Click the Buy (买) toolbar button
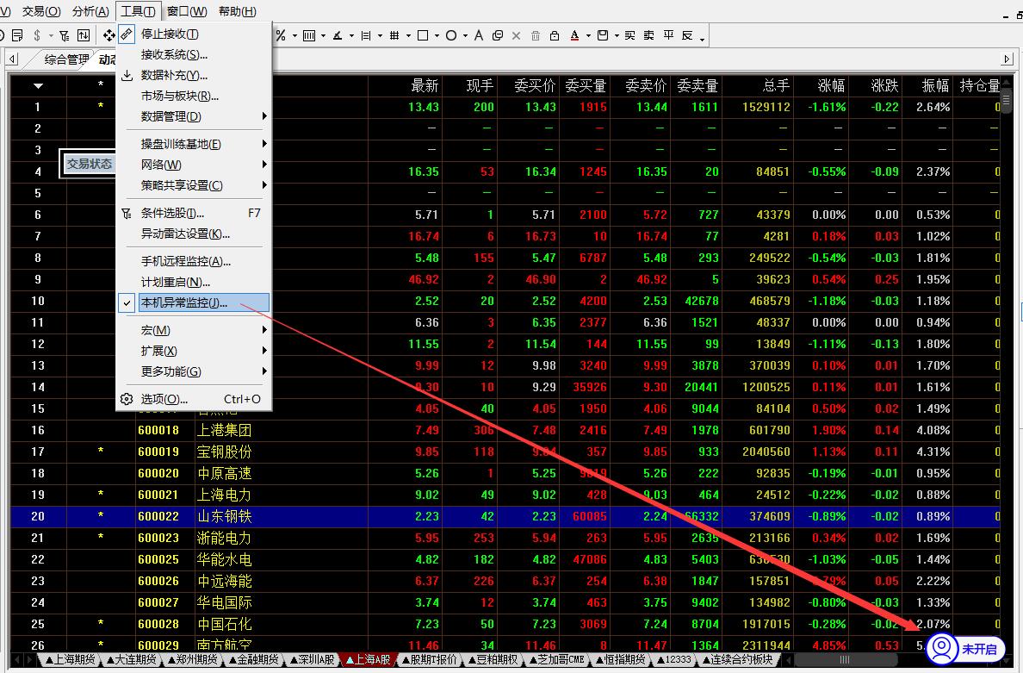This screenshot has width=1023, height=673. (x=629, y=35)
